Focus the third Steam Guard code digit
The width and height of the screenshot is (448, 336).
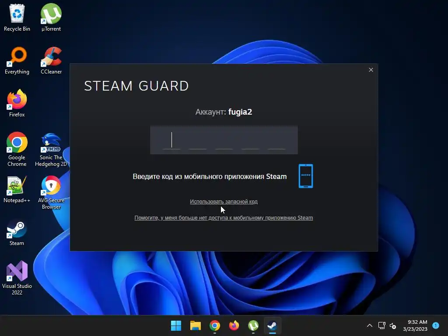224,140
